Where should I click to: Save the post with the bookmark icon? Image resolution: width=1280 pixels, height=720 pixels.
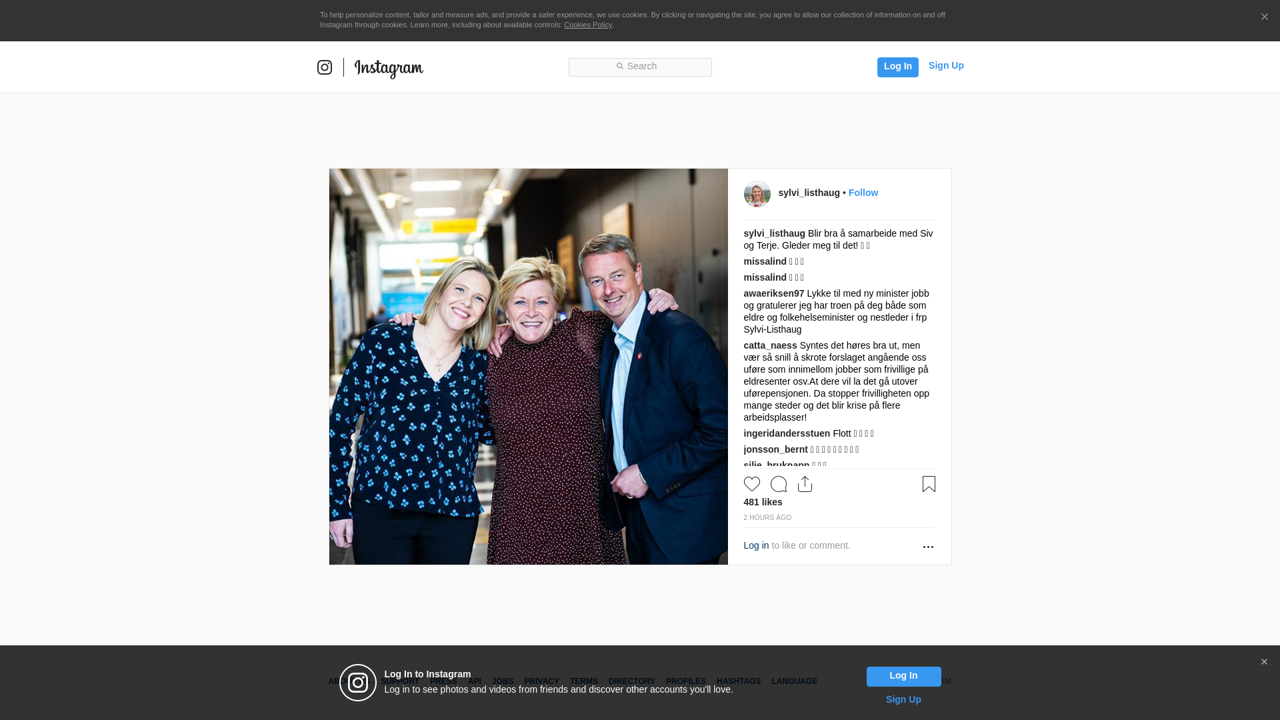929,484
